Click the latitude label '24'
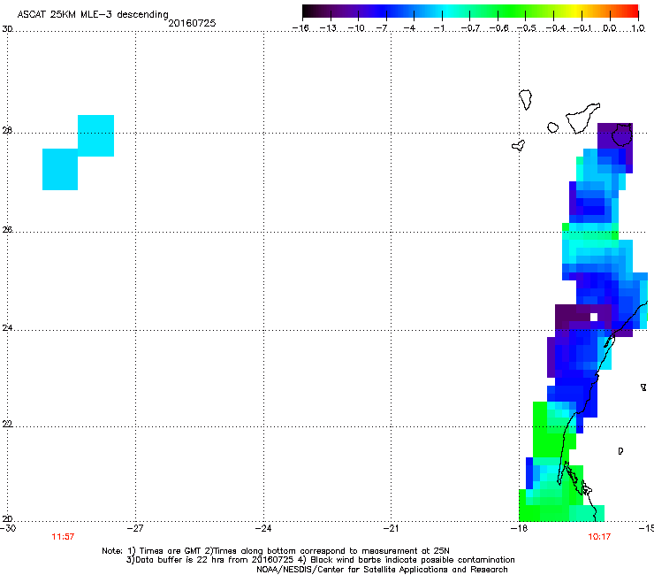This screenshot has width=654, height=575. click(x=7, y=328)
